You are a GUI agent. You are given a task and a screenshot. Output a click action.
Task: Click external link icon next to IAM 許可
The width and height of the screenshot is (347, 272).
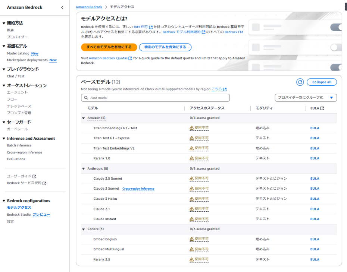click(151, 27)
